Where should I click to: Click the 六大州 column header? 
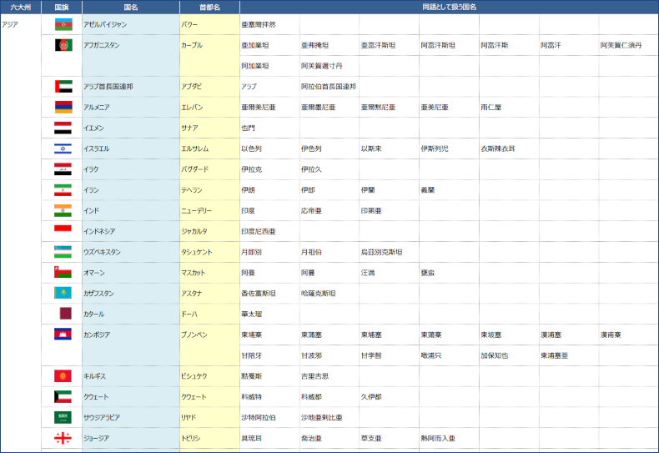21,7
